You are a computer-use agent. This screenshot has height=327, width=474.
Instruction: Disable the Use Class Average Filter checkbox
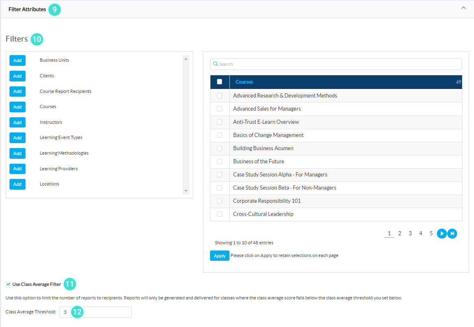(x=8, y=284)
